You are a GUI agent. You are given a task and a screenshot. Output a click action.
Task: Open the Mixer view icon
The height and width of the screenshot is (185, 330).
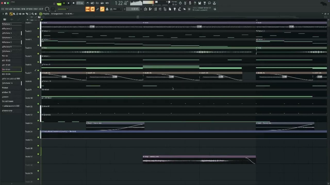tap(160, 9)
